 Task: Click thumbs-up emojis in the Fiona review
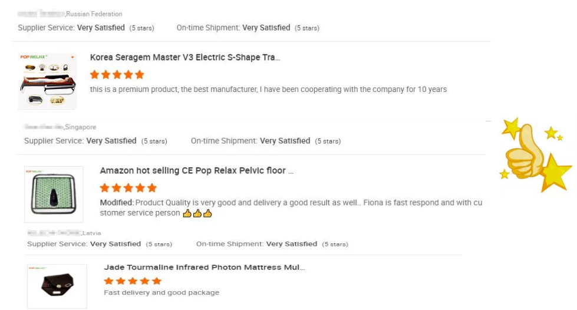[197, 213]
